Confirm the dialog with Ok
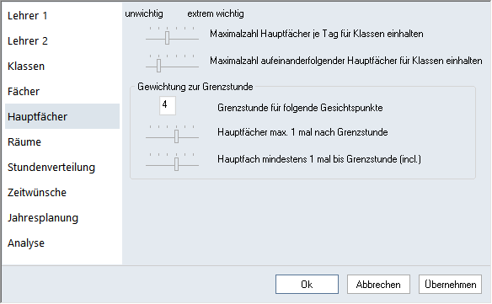This screenshot has width=492, height=304. [x=307, y=285]
